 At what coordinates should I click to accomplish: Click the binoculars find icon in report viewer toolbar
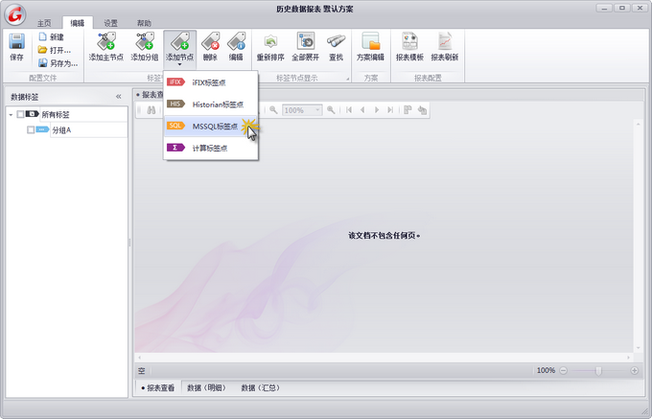[151, 110]
